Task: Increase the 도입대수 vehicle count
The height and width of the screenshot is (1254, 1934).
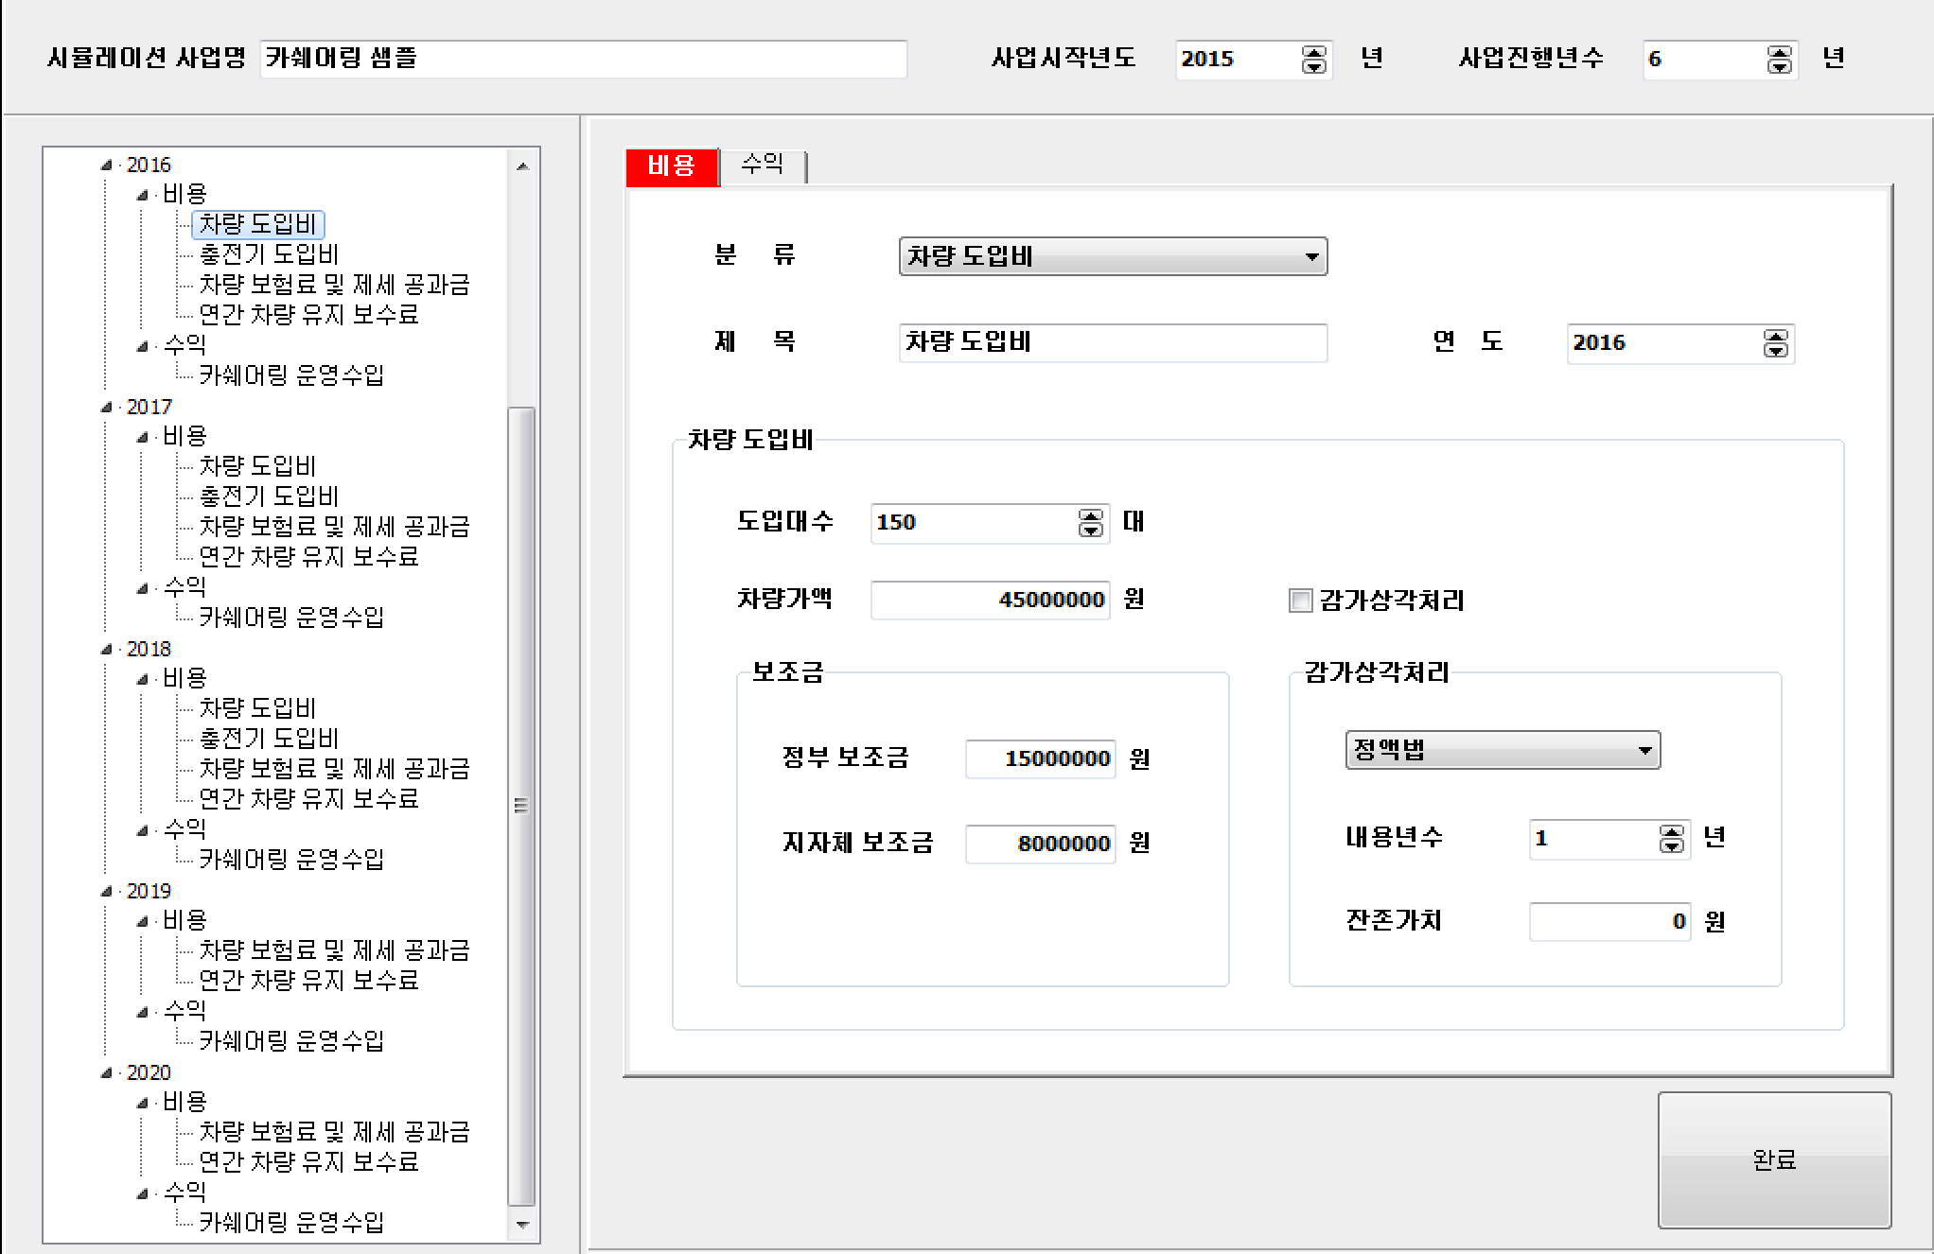Action: coord(1090,515)
